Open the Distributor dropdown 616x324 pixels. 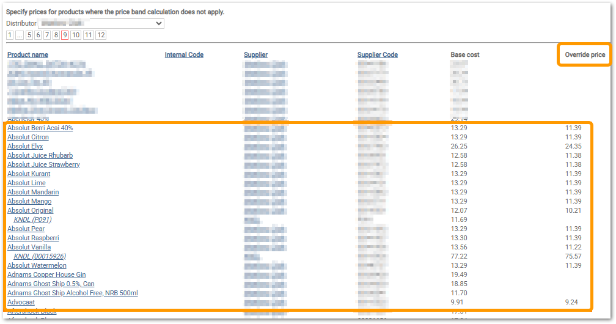coord(101,23)
